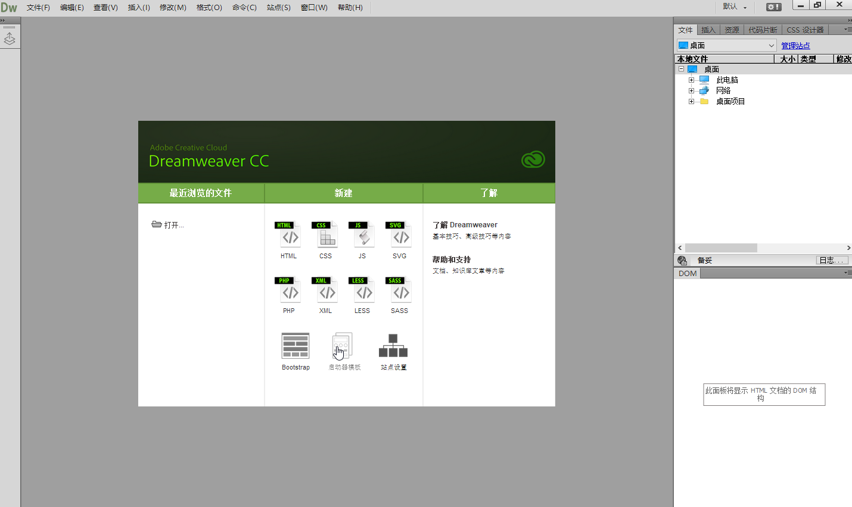Open the 默认 workspace dropdown
Viewport: 852px width, 507px height.
click(x=735, y=7)
